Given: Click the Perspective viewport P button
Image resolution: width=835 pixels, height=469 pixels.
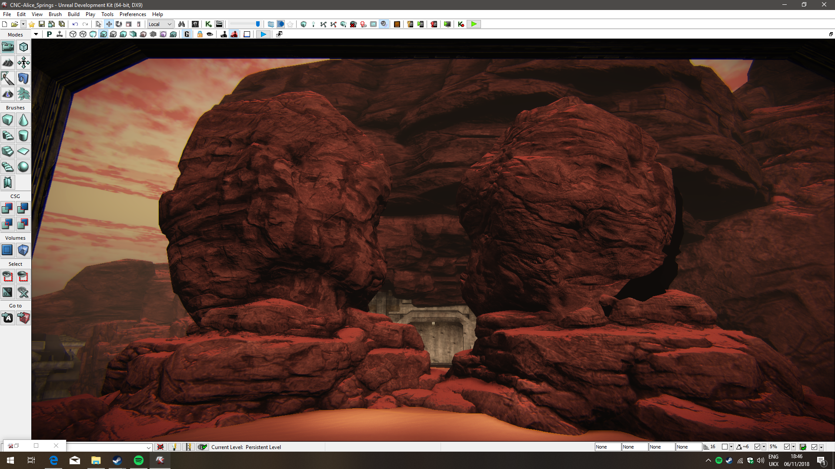Looking at the screenshot, I should click(49, 34).
